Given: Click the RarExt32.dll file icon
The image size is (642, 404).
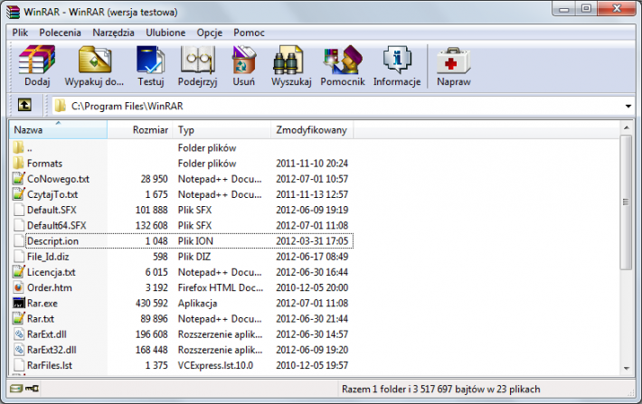Looking at the screenshot, I should (19, 350).
